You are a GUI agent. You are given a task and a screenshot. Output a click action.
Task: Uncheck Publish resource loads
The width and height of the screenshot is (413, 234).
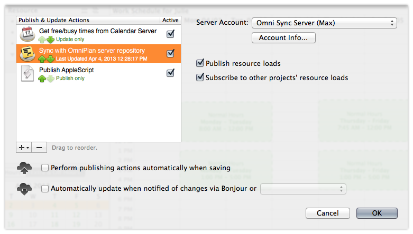200,63
